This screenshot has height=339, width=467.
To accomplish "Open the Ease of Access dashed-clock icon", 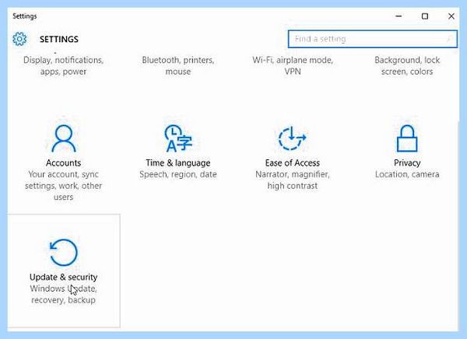I will [x=292, y=138].
